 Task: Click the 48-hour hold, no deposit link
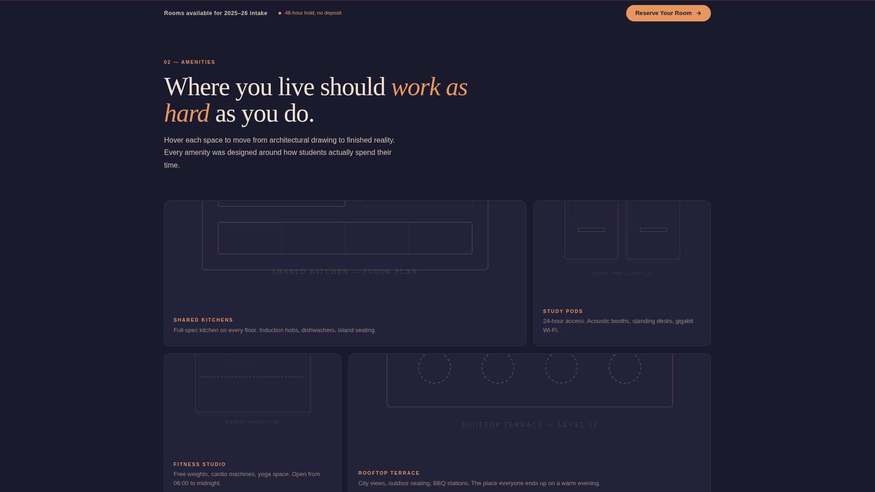(x=313, y=13)
